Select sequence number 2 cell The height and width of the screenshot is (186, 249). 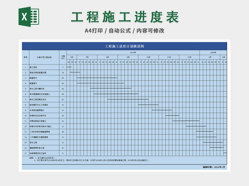tap(26, 72)
